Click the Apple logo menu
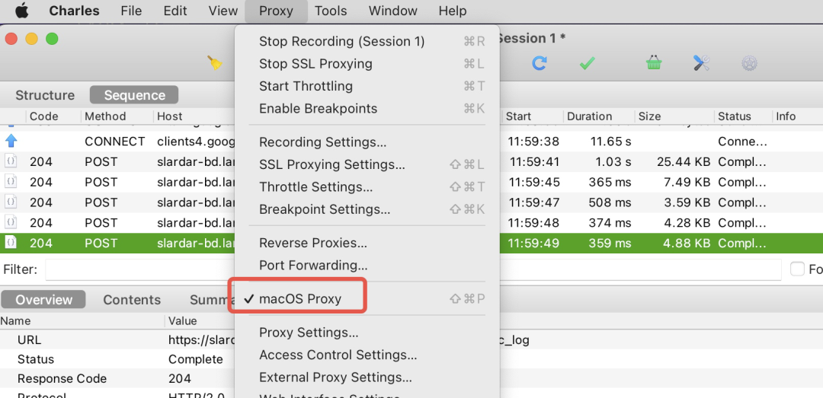823x398 pixels. coord(21,11)
